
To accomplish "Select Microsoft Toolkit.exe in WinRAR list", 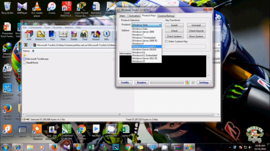I will point(36,59).
